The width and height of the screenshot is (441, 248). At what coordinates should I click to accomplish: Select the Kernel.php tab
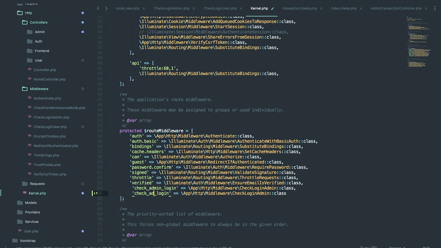pos(259,8)
